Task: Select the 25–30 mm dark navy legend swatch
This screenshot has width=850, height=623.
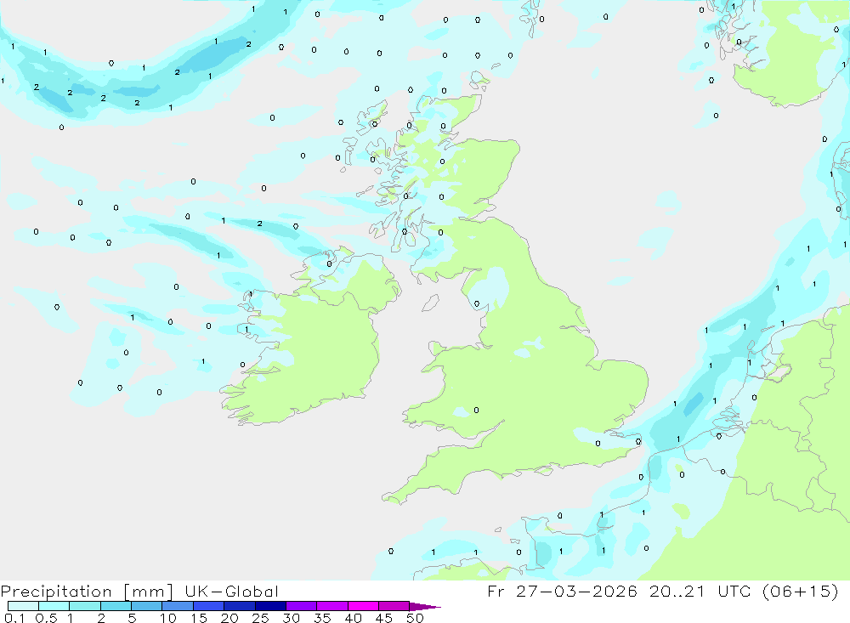Action: click(x=270, y=606)
